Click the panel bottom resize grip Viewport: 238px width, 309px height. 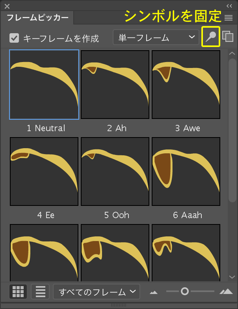tap(119, 305)
